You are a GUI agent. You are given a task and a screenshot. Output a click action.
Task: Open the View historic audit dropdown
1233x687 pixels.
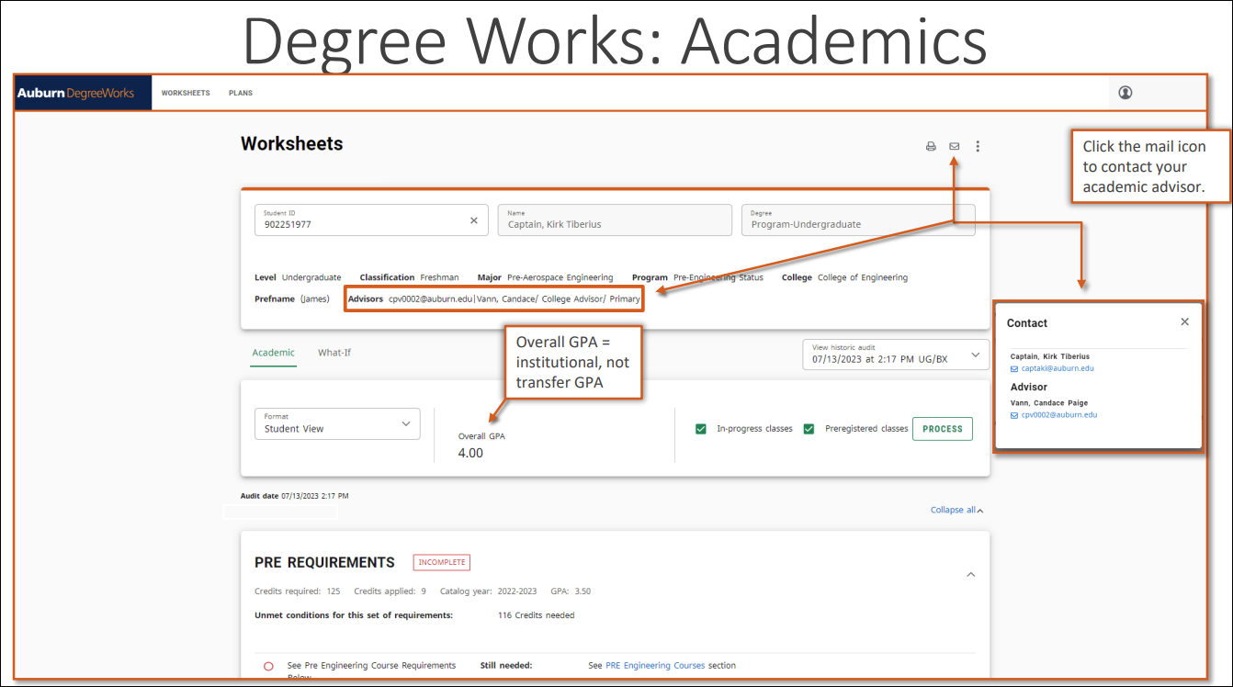point(896,355)
